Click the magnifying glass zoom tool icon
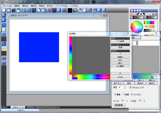Image resolution: width=161 pixels, height=113 pixels. 59,10
